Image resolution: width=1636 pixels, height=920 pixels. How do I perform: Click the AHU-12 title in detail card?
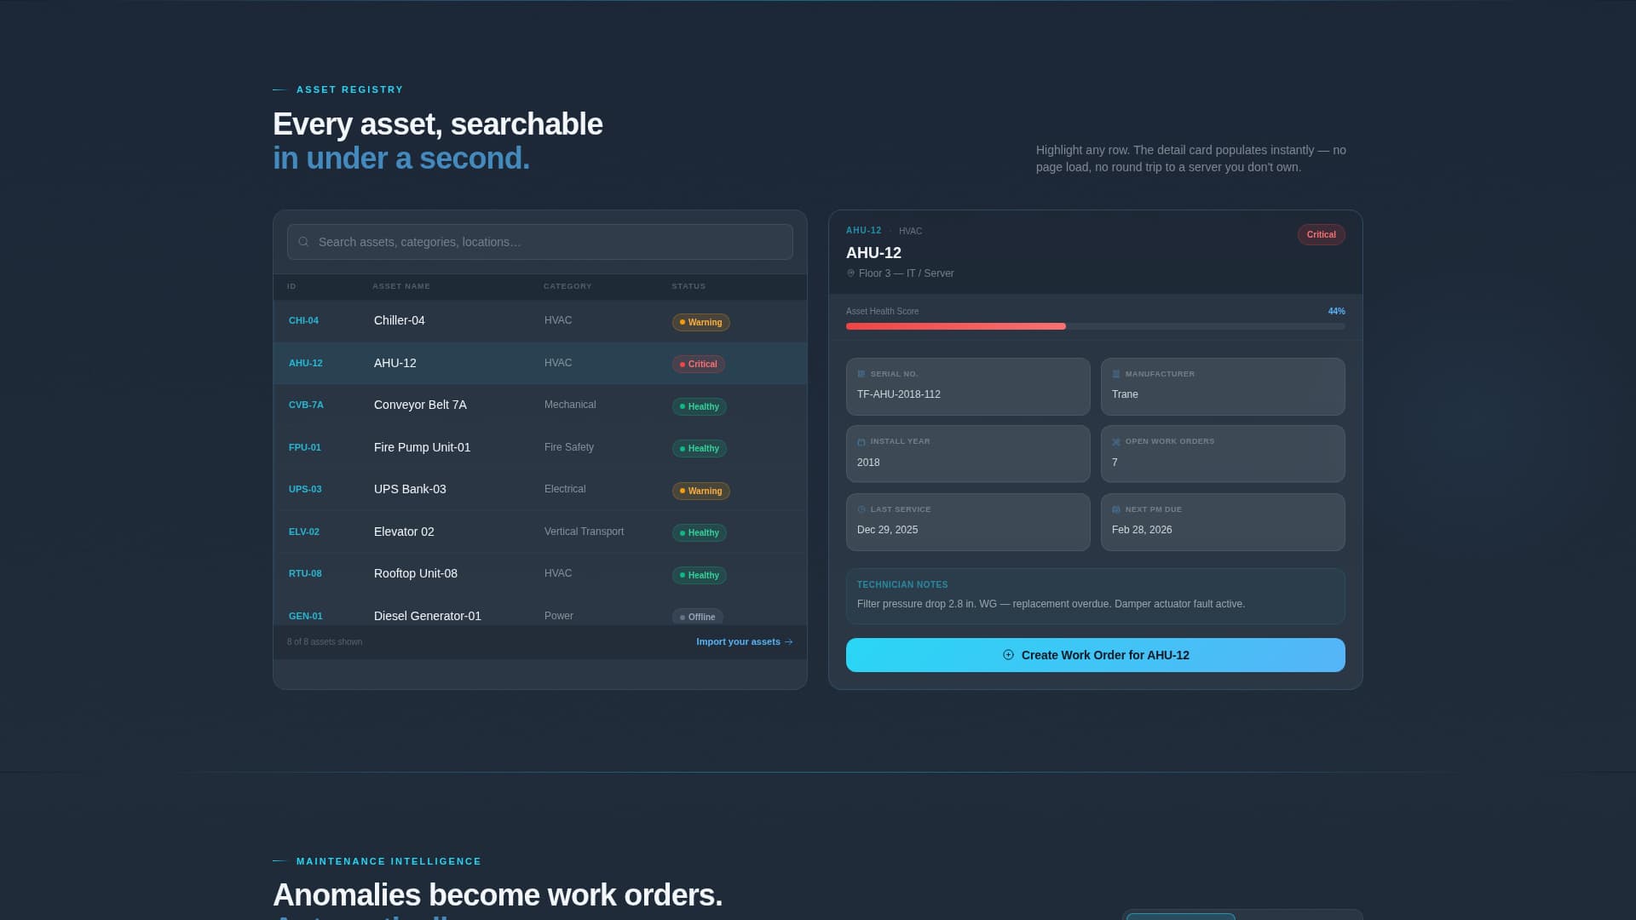[x=873, y=253]
